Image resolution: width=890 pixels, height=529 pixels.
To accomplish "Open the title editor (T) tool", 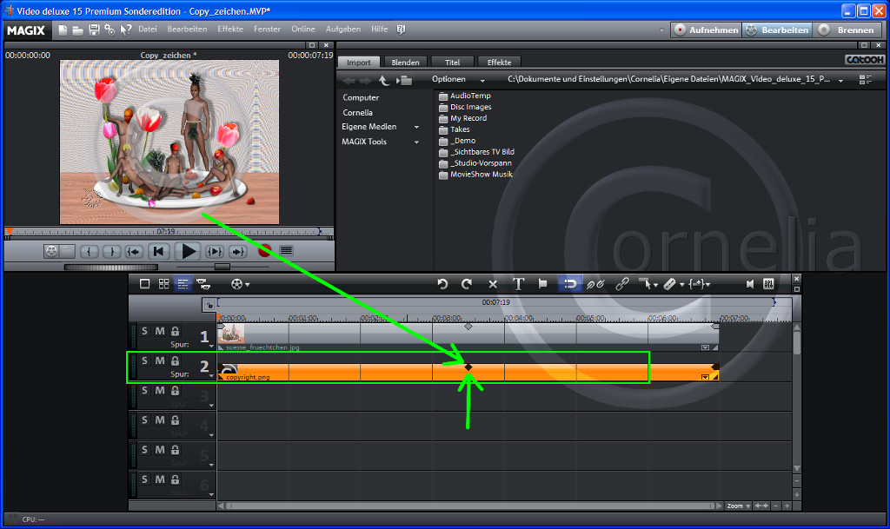I will 518,284.
